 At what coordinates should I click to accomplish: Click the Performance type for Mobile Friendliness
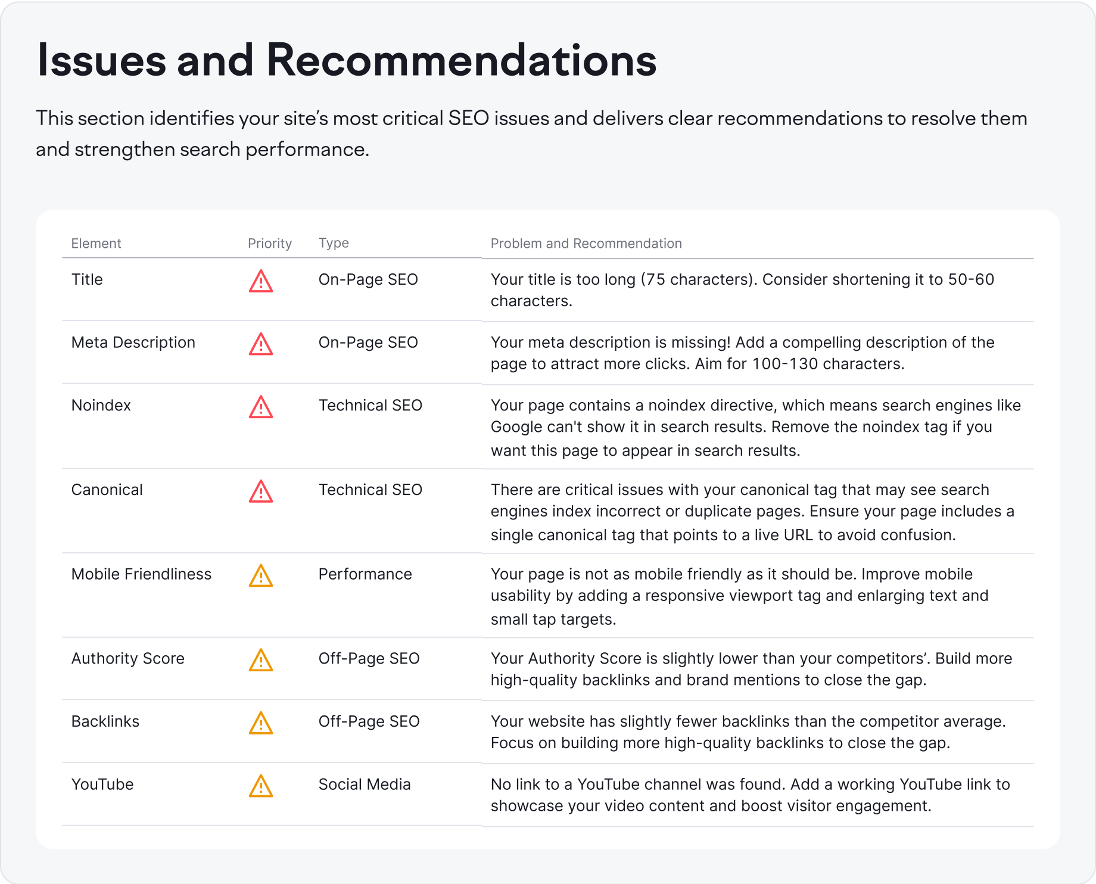365,574
